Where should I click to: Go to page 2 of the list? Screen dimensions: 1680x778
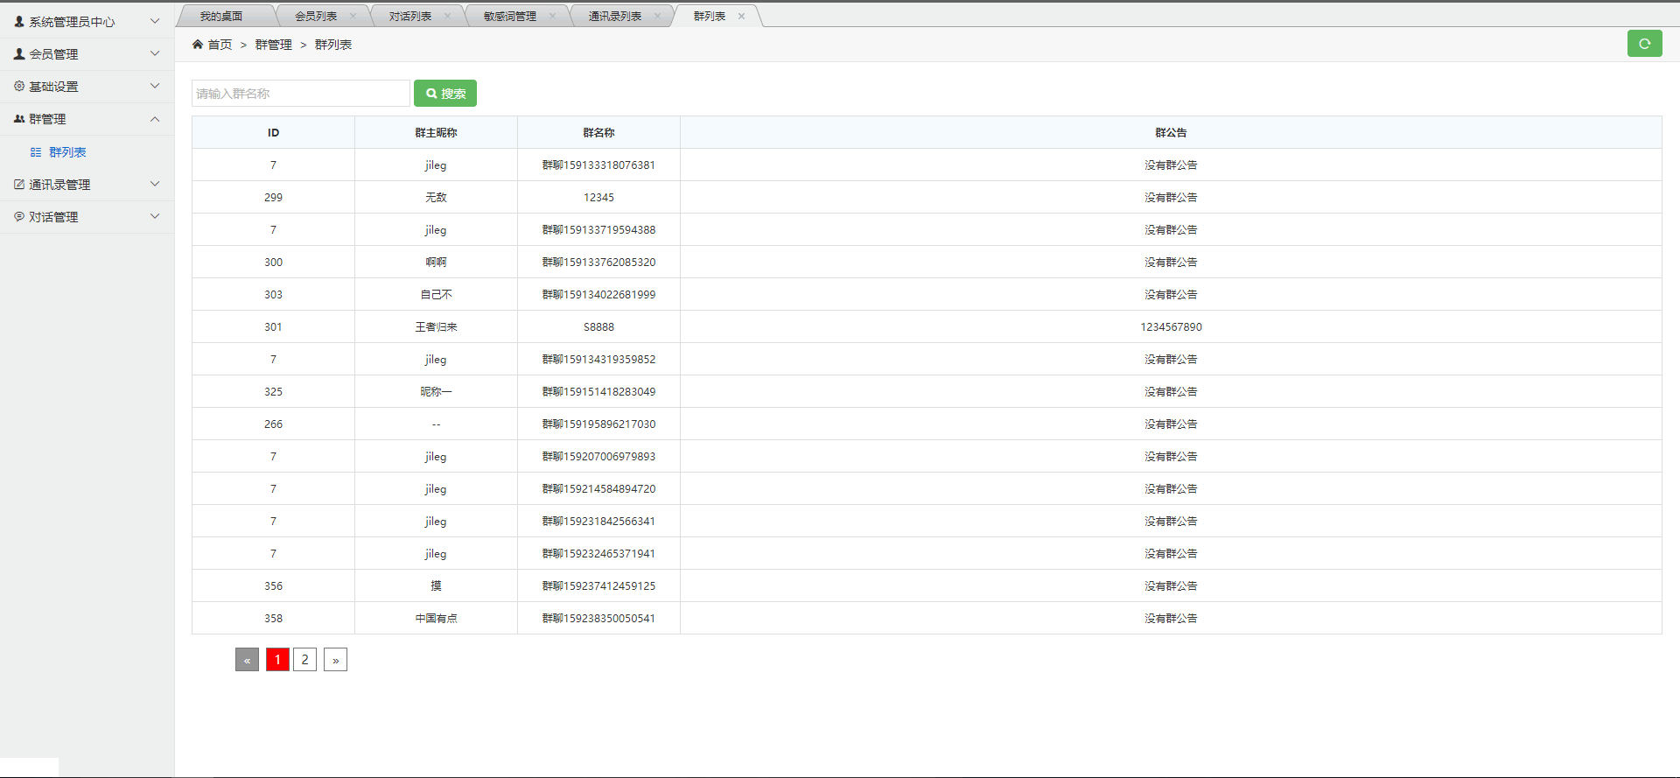[304, 660]
